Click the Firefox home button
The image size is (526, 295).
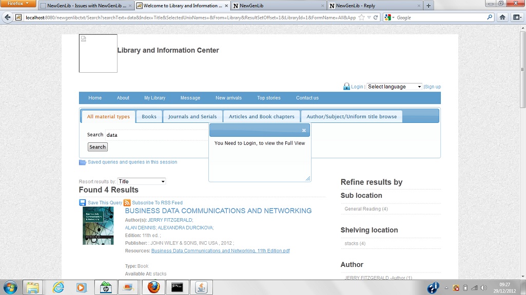pyautogui.click(x=502, y=17)
